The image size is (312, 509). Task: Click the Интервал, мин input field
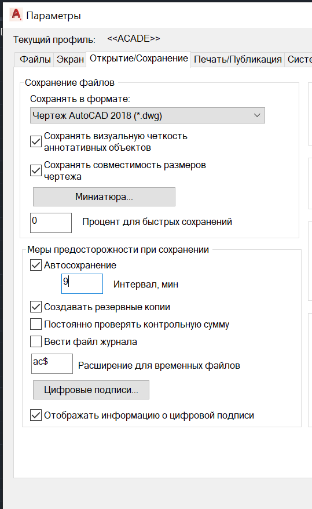tap(82, 283)
